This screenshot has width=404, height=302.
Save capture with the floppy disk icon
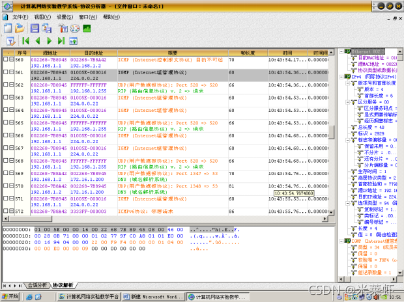pyautogui.click(x=35, y=29)
